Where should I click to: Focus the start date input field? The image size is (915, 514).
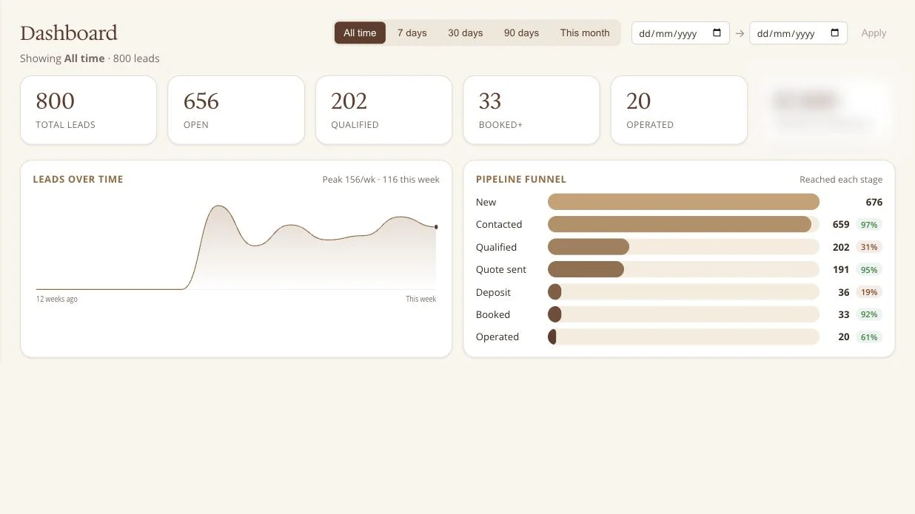click(680, 33)
